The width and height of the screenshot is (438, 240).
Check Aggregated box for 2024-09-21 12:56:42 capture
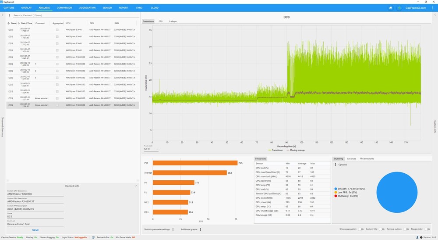pos(57,105)
